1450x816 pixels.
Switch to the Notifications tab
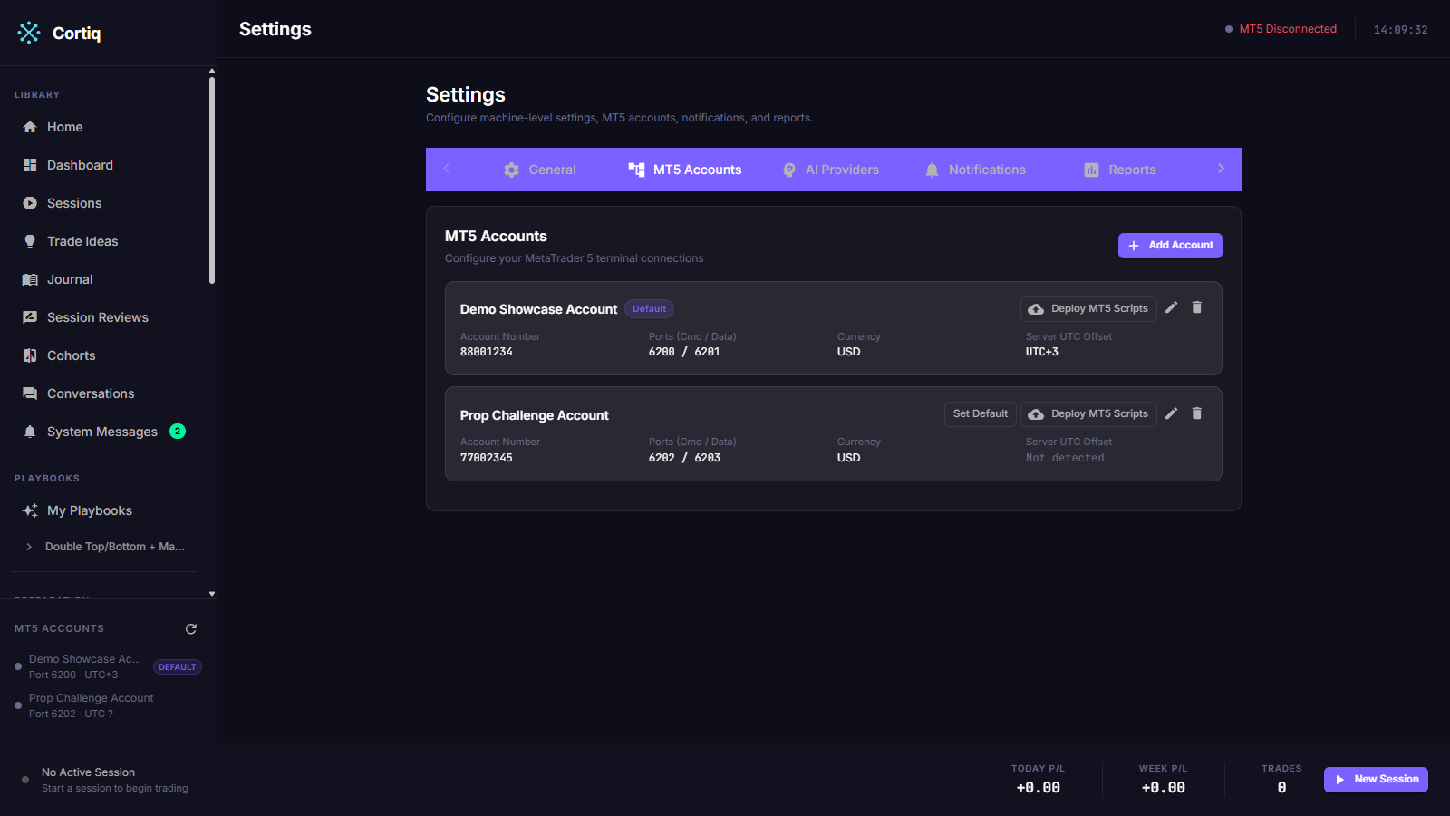click(975, 170)
